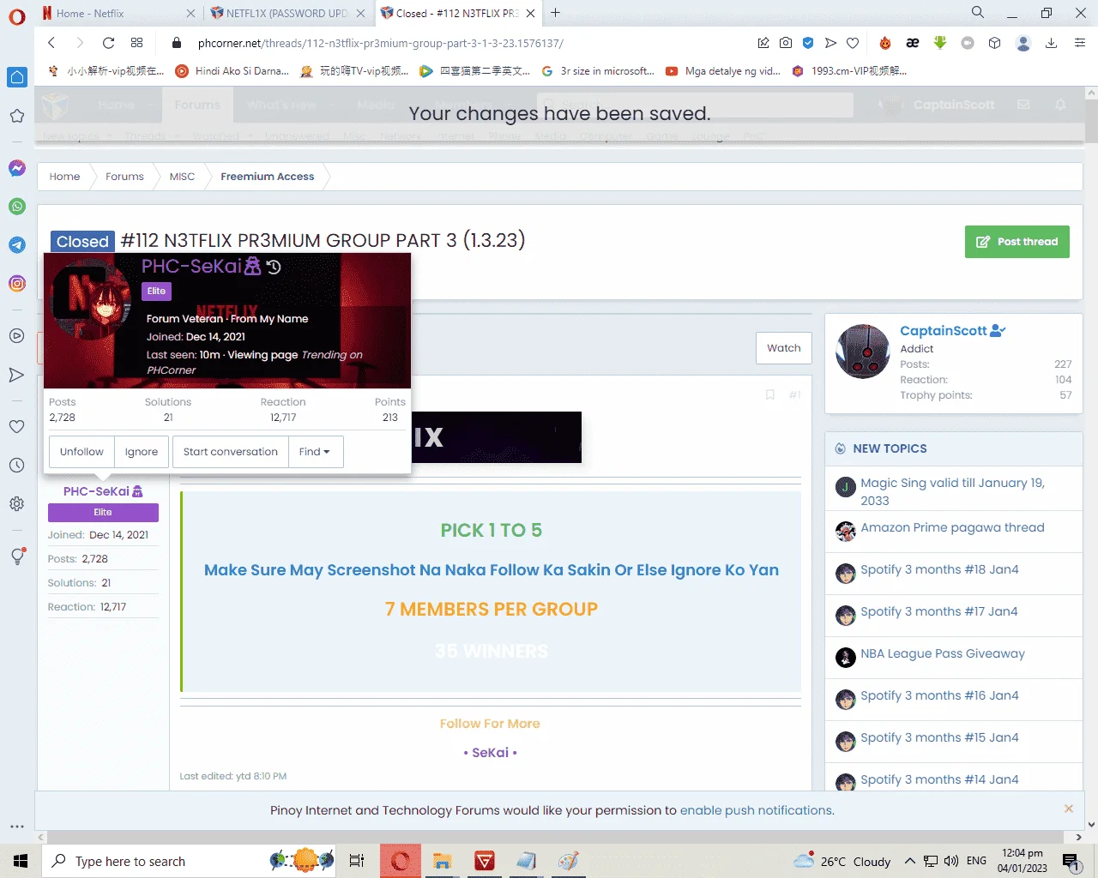The image size is (1098, 878).
Task: Open Messenger in the Opera sidebar
Action: tap(17, 168)
